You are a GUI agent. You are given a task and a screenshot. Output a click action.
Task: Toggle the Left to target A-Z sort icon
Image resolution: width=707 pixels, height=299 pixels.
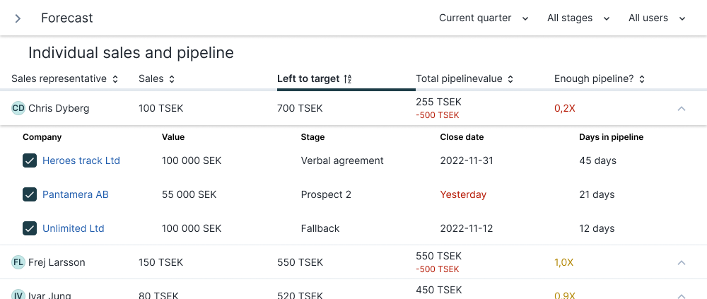tap(347, 79)
